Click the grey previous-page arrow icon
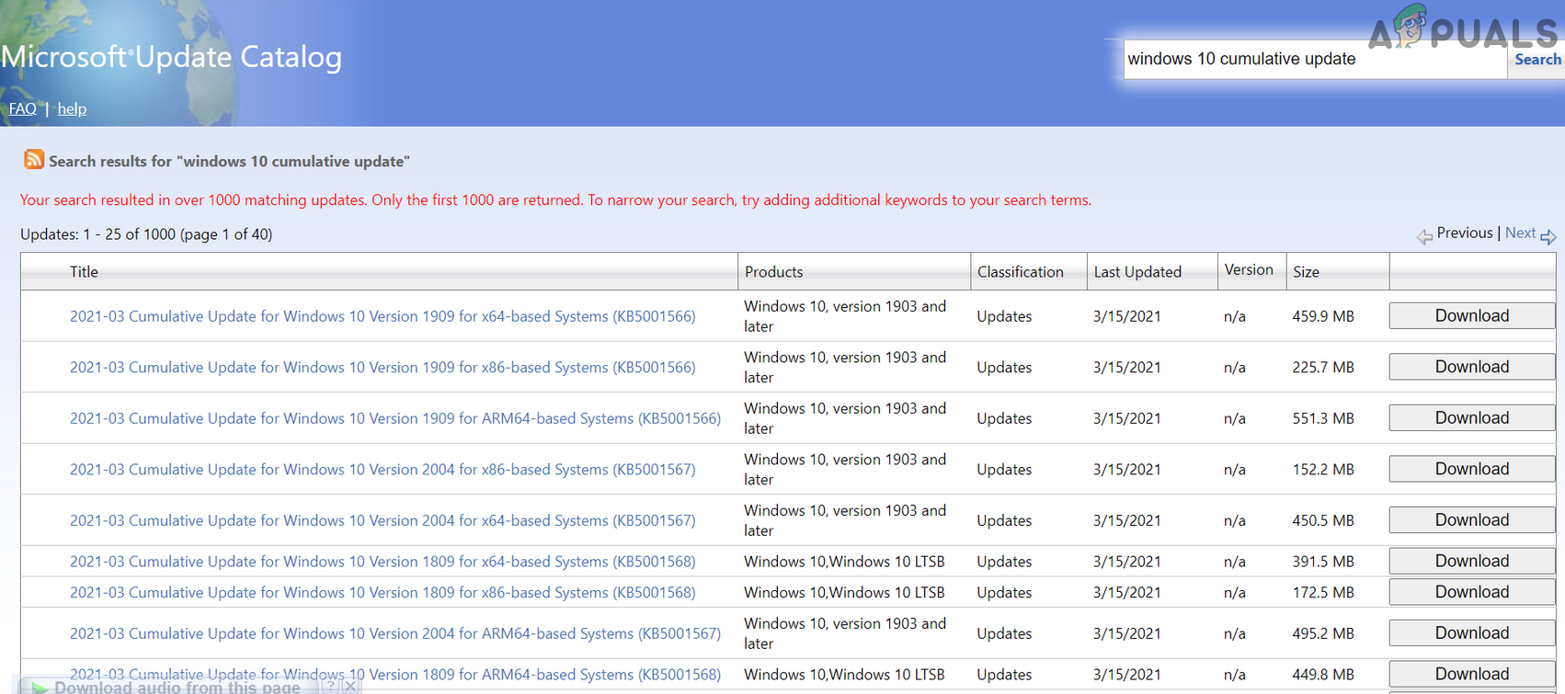 pos(1424,236)
